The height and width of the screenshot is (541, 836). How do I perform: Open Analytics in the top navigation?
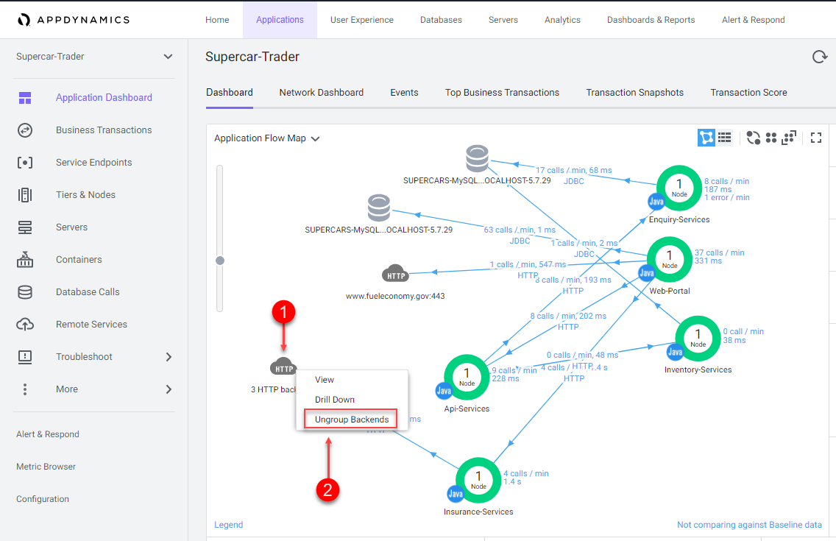tap(562, 20)
